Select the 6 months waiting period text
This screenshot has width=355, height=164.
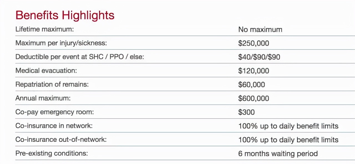pyautogui.click(x=278, y=153)
